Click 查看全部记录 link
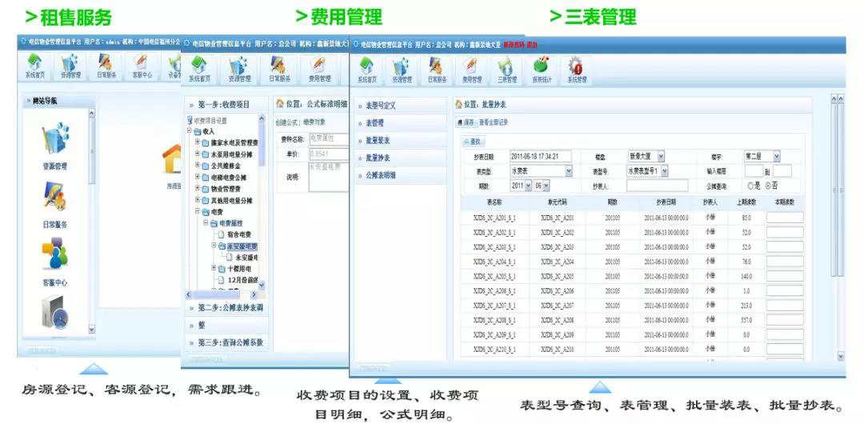The height and width of the screenshot is (424, 864). click(493, 122)
